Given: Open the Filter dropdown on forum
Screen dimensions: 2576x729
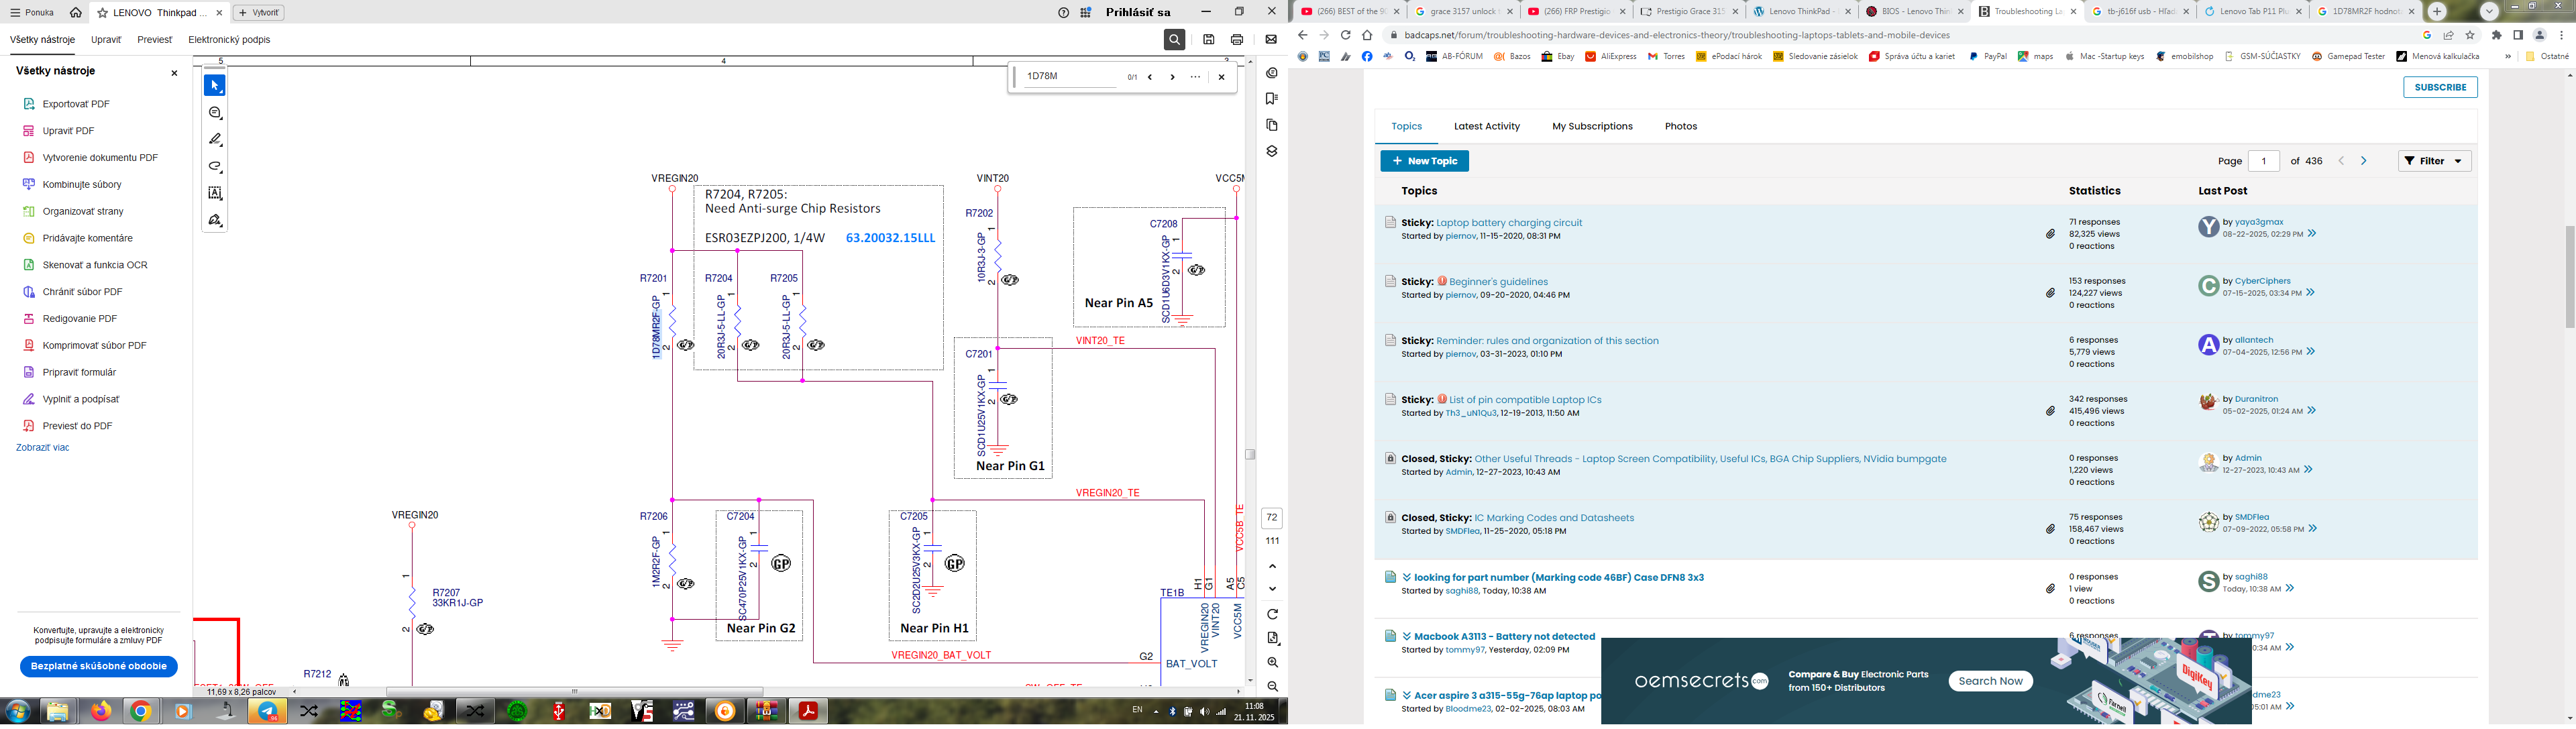Looking at the screenshot, I should pyautogui.click(x=2434, y=161).
